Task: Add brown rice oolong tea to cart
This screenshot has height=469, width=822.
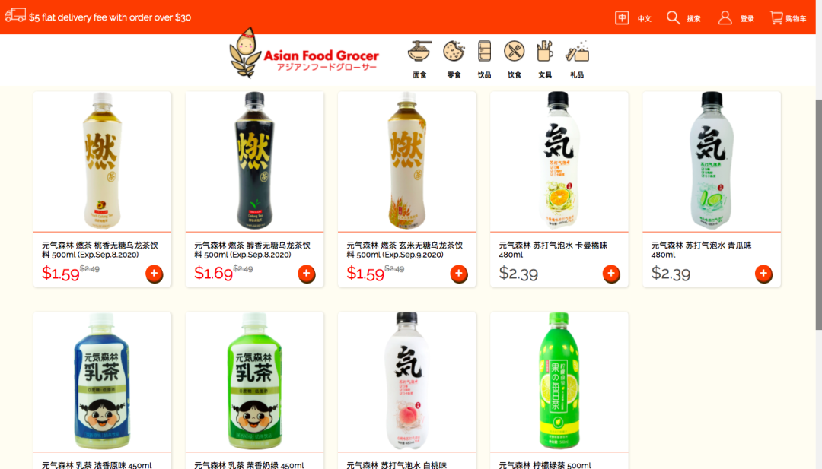Action: (x=459, y=274)
